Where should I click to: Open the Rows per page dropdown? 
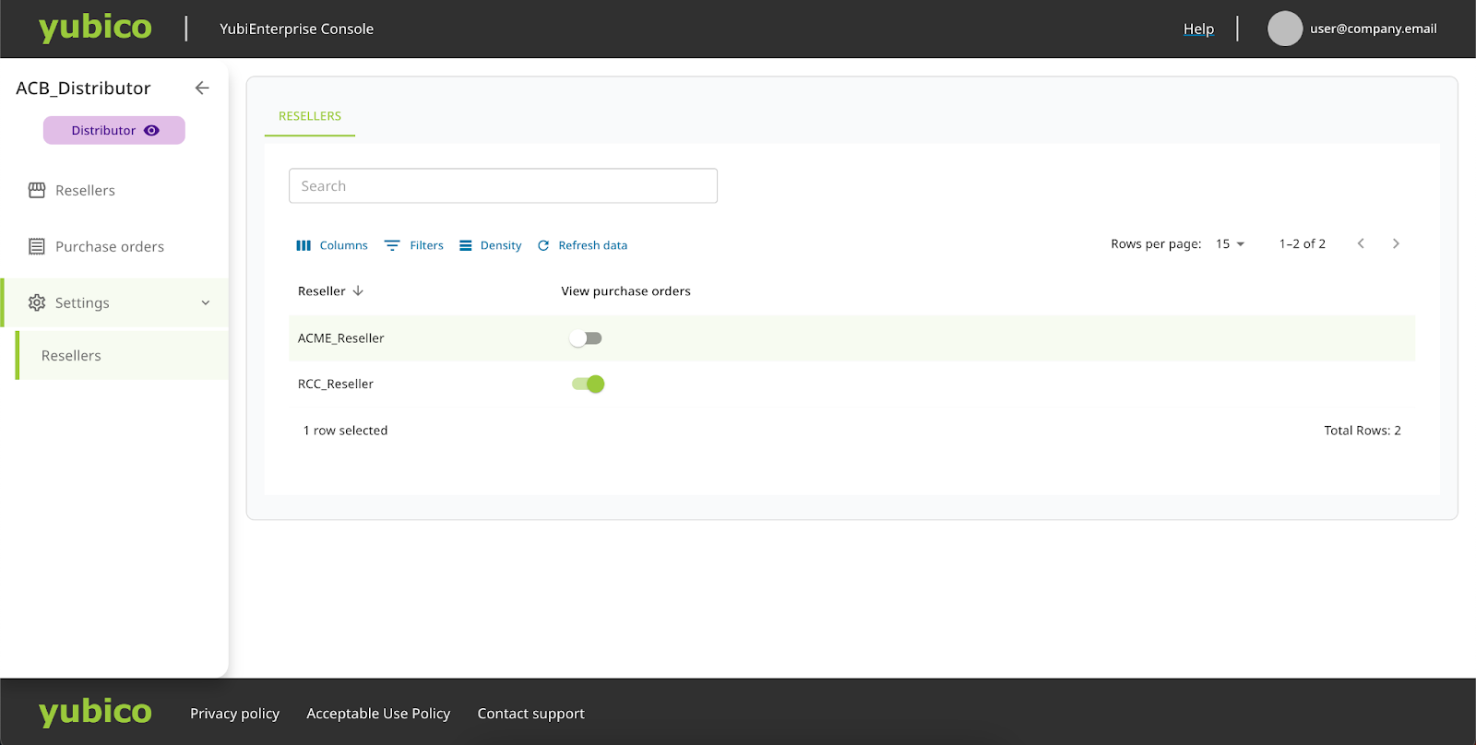(1230, 243)
